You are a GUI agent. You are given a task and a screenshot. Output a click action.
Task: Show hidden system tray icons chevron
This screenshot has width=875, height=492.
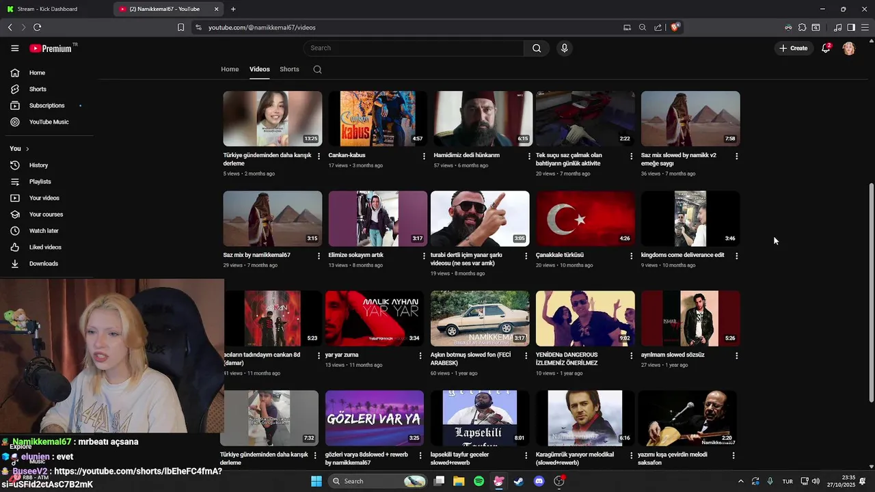(741, 481)
